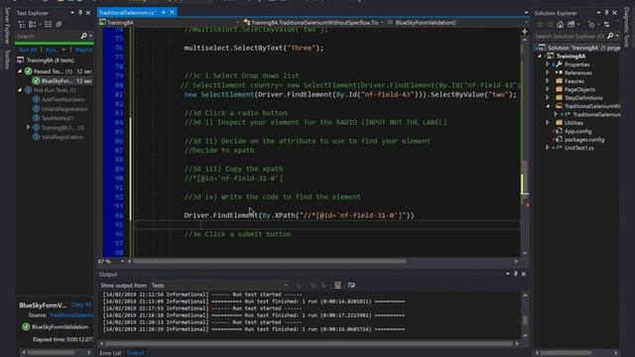Click the green check beside BlueSkyFormValidation

click(26, 326)
